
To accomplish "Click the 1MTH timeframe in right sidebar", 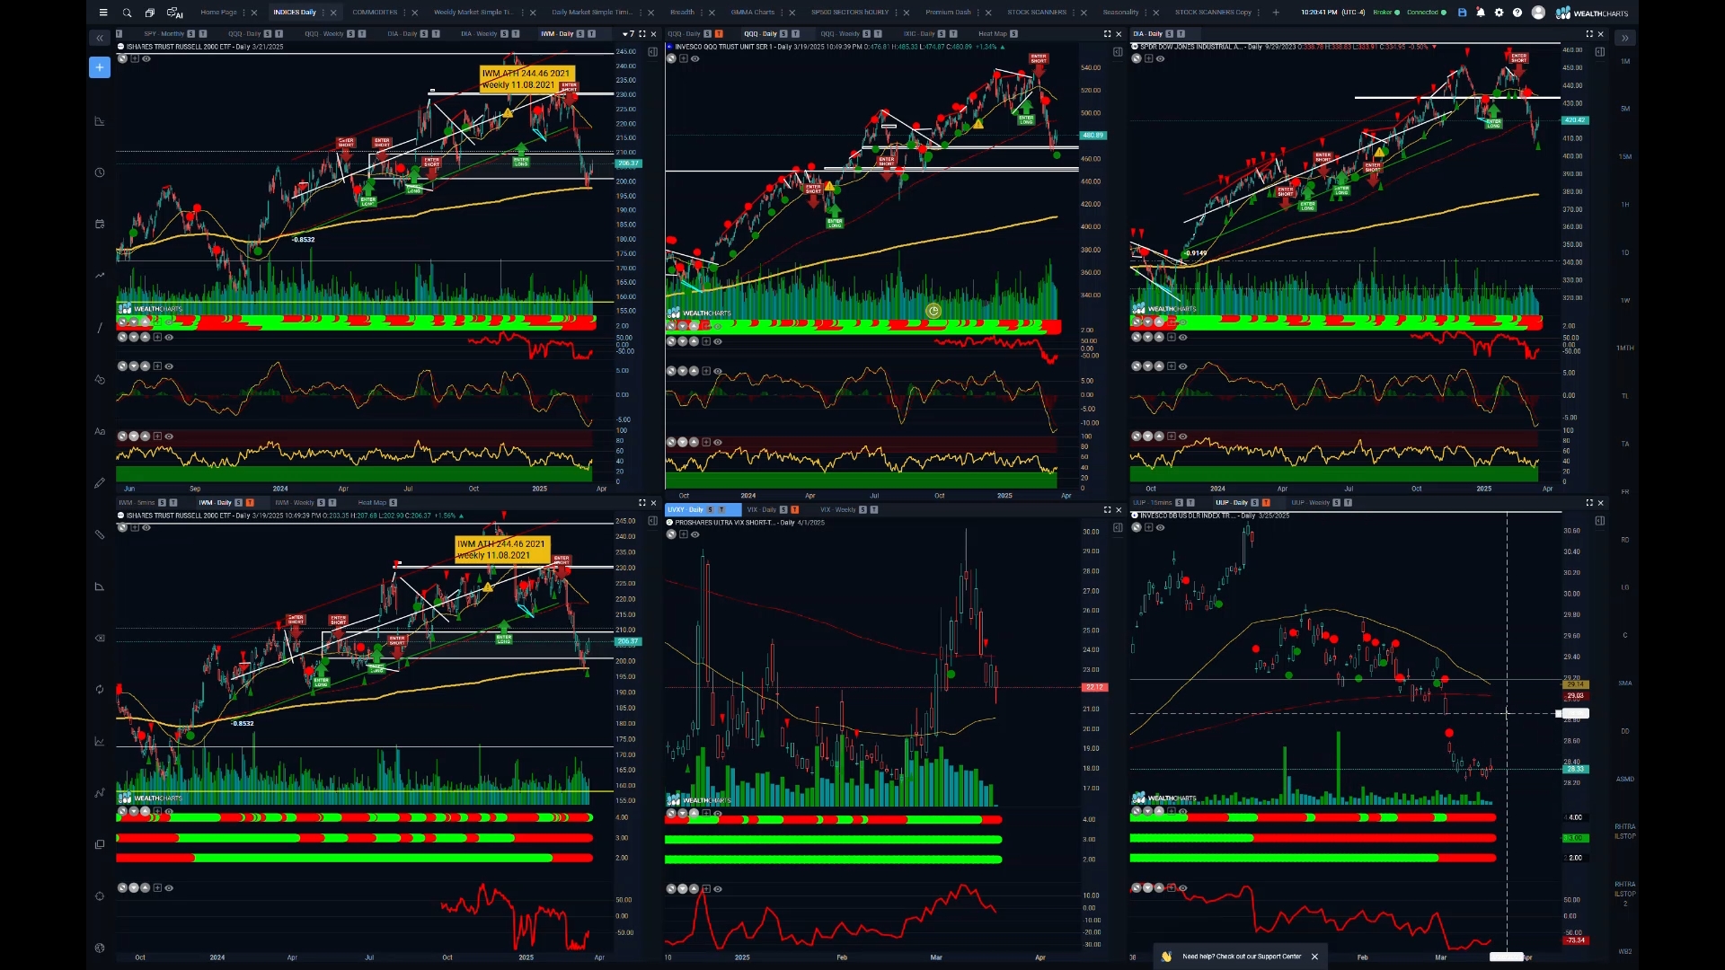I will pyautogui.click(x=1624, y=348).
